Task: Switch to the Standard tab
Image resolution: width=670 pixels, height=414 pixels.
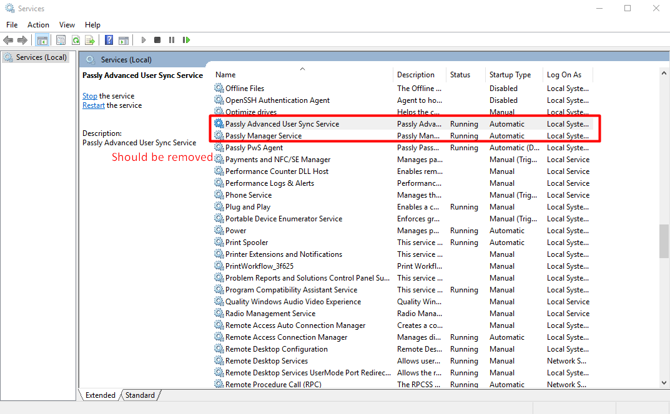Action: click(140, 395)
